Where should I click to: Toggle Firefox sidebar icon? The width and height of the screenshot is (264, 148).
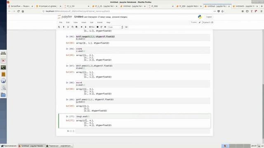tap(247, 11)
